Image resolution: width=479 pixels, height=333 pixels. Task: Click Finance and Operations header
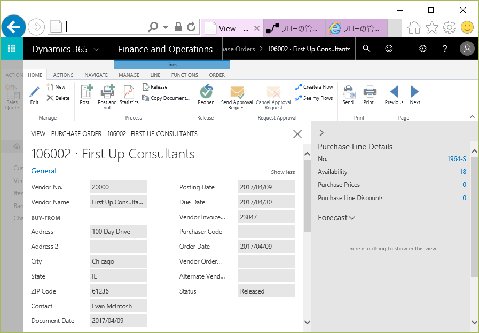click(x=165, y=49)
